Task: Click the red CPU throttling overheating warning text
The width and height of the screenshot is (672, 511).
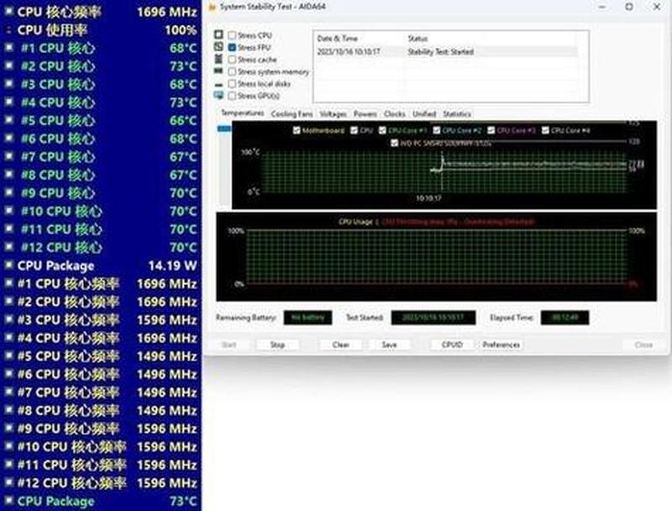Action: [x=458, y=222]
